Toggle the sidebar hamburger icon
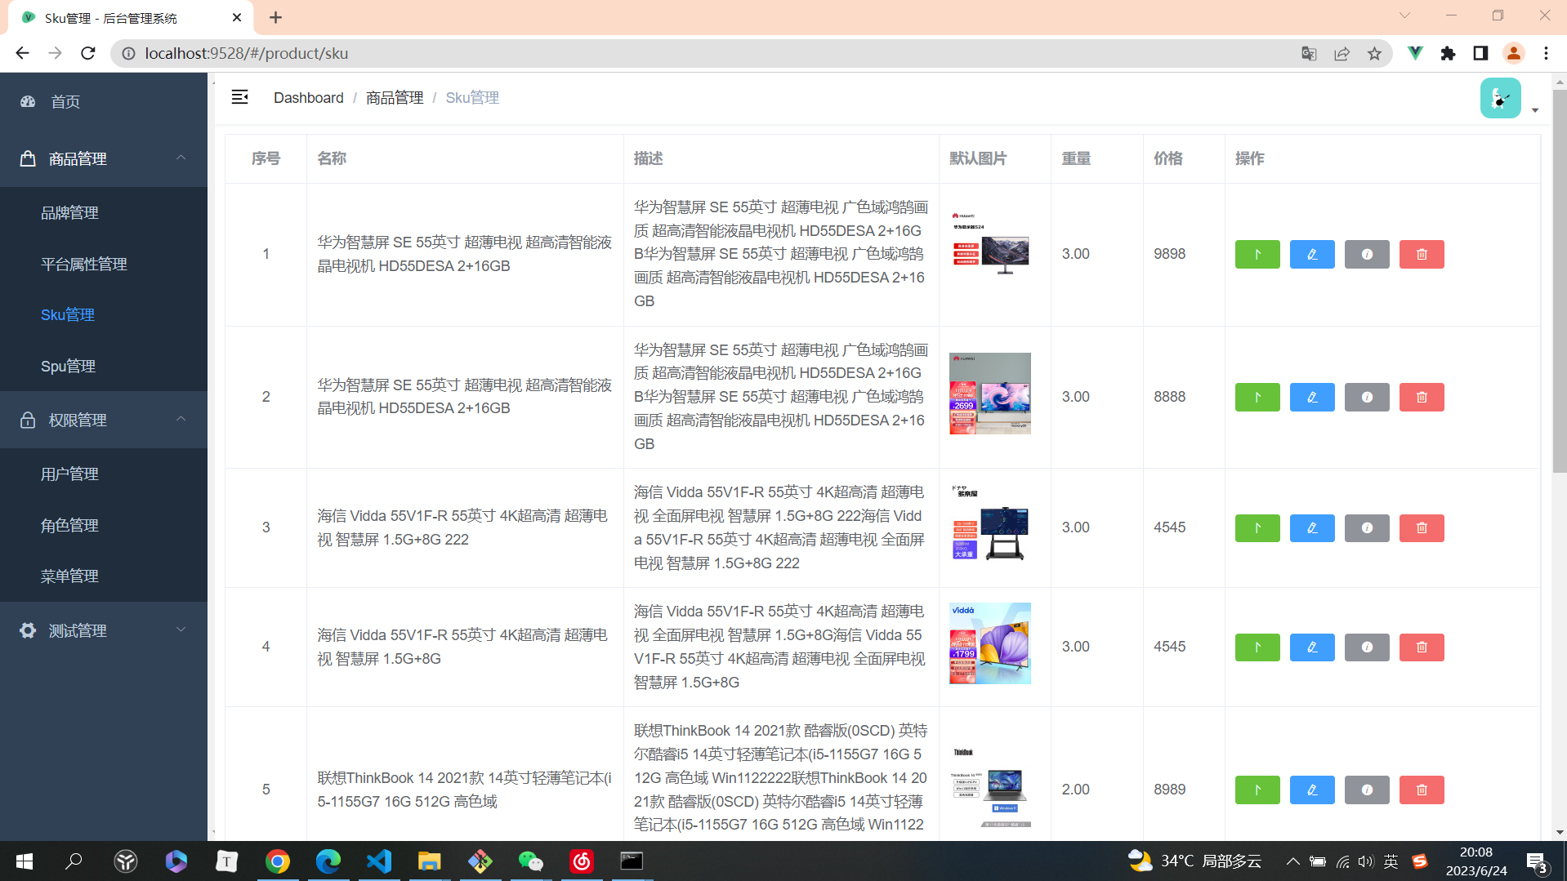Screen dimensions: 1567x881 pos(239,97)
